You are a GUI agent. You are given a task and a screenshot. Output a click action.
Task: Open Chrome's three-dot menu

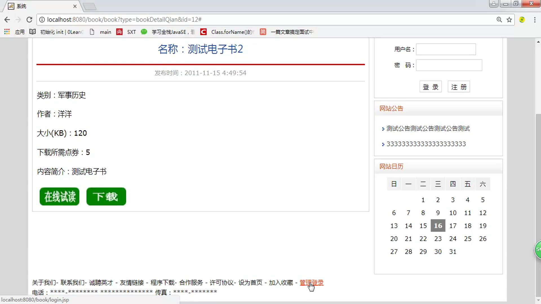click(535, 19)
